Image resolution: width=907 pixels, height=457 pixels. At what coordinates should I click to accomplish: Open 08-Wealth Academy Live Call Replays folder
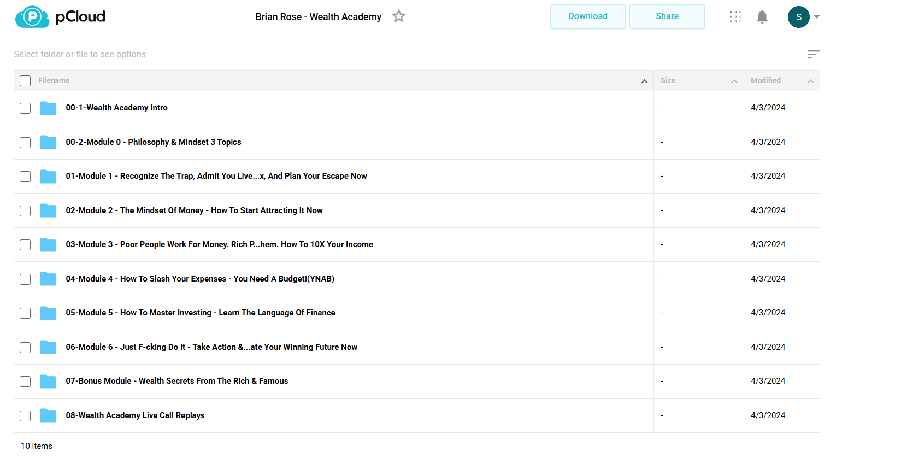(x=136, y=415)
